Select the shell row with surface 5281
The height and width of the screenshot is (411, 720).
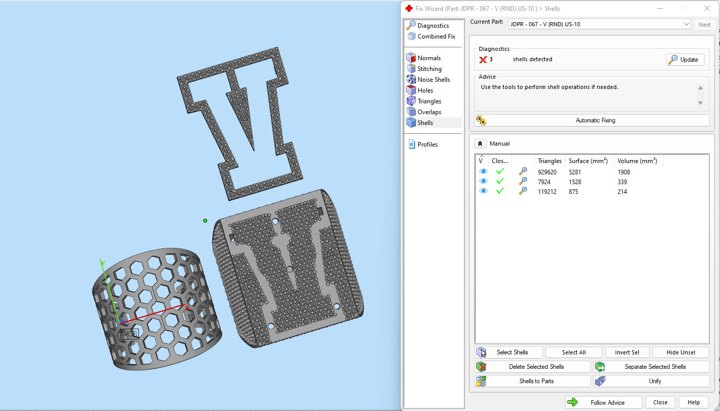click(591, 172)
